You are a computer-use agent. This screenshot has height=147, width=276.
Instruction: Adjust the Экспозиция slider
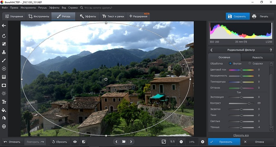click(241, 97)
